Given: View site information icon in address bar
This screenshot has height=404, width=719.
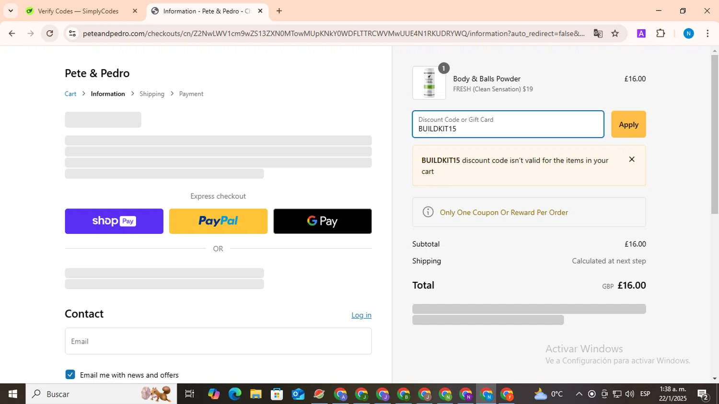Looking at the screenshot, I should pyautogui.click(x=72, y=33).
